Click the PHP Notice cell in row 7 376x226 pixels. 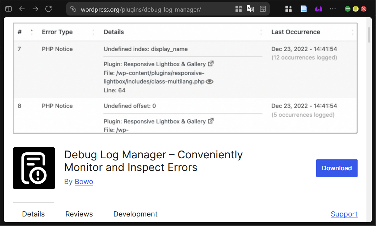point(57,49)
